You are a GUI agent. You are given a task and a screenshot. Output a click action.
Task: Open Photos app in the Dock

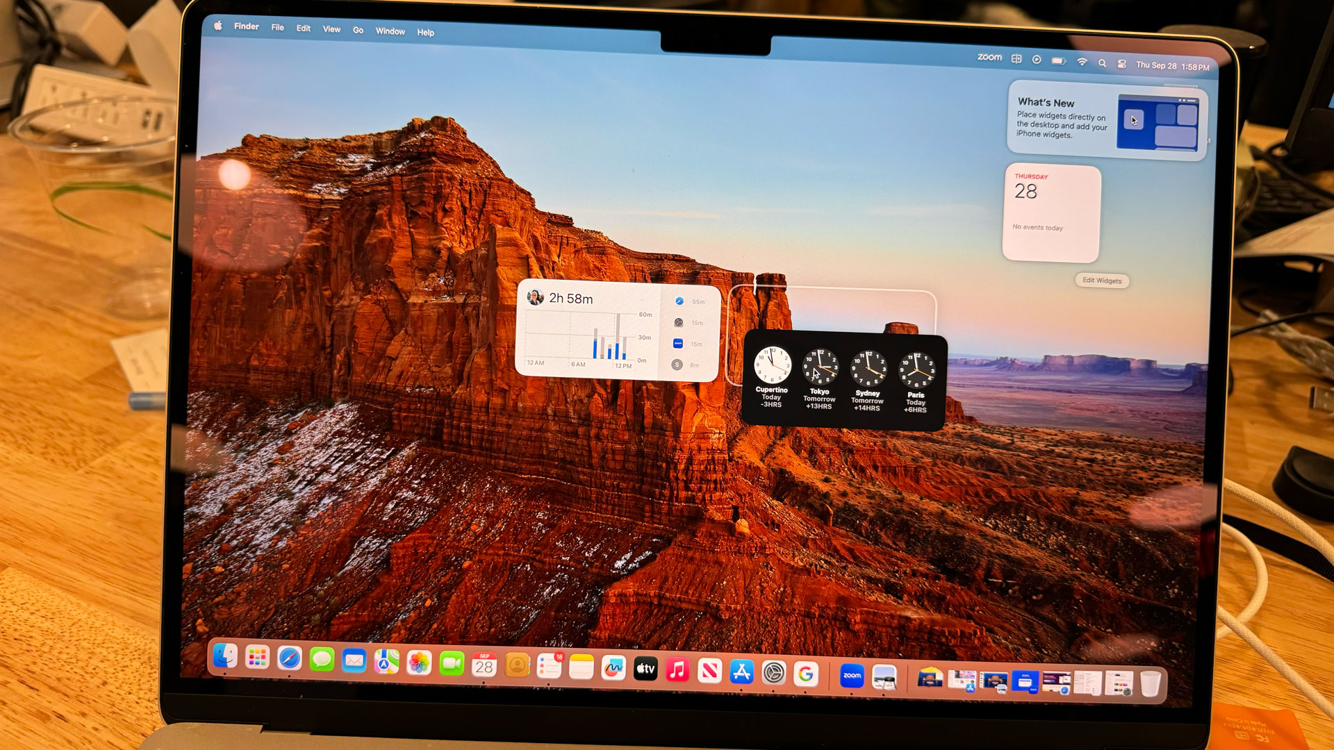point(419,663)
